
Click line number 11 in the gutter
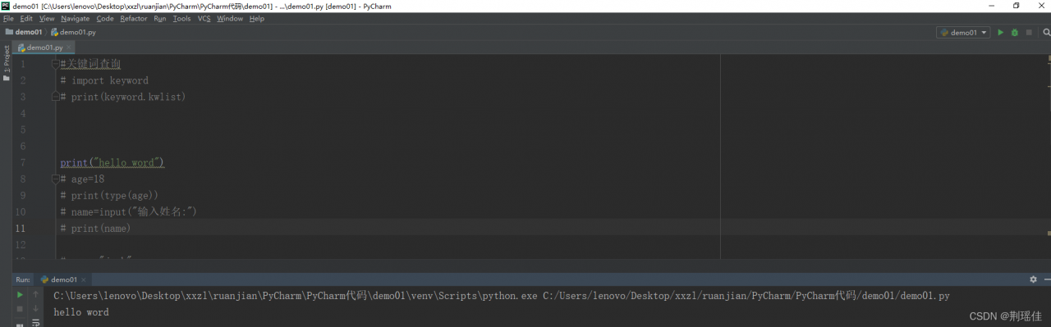coord(21,228)
